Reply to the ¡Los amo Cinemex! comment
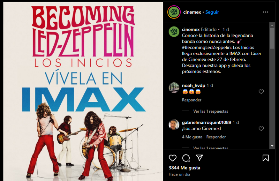279x181 pixels. pos(216,137)
